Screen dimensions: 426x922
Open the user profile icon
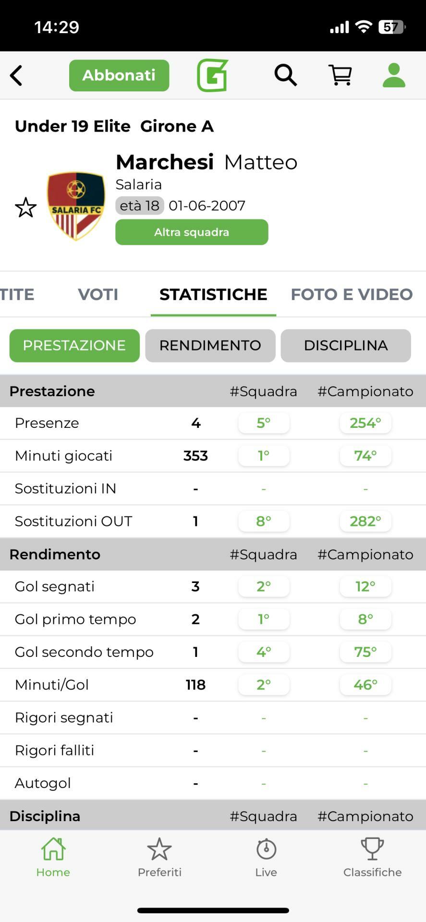click(394, 75)
